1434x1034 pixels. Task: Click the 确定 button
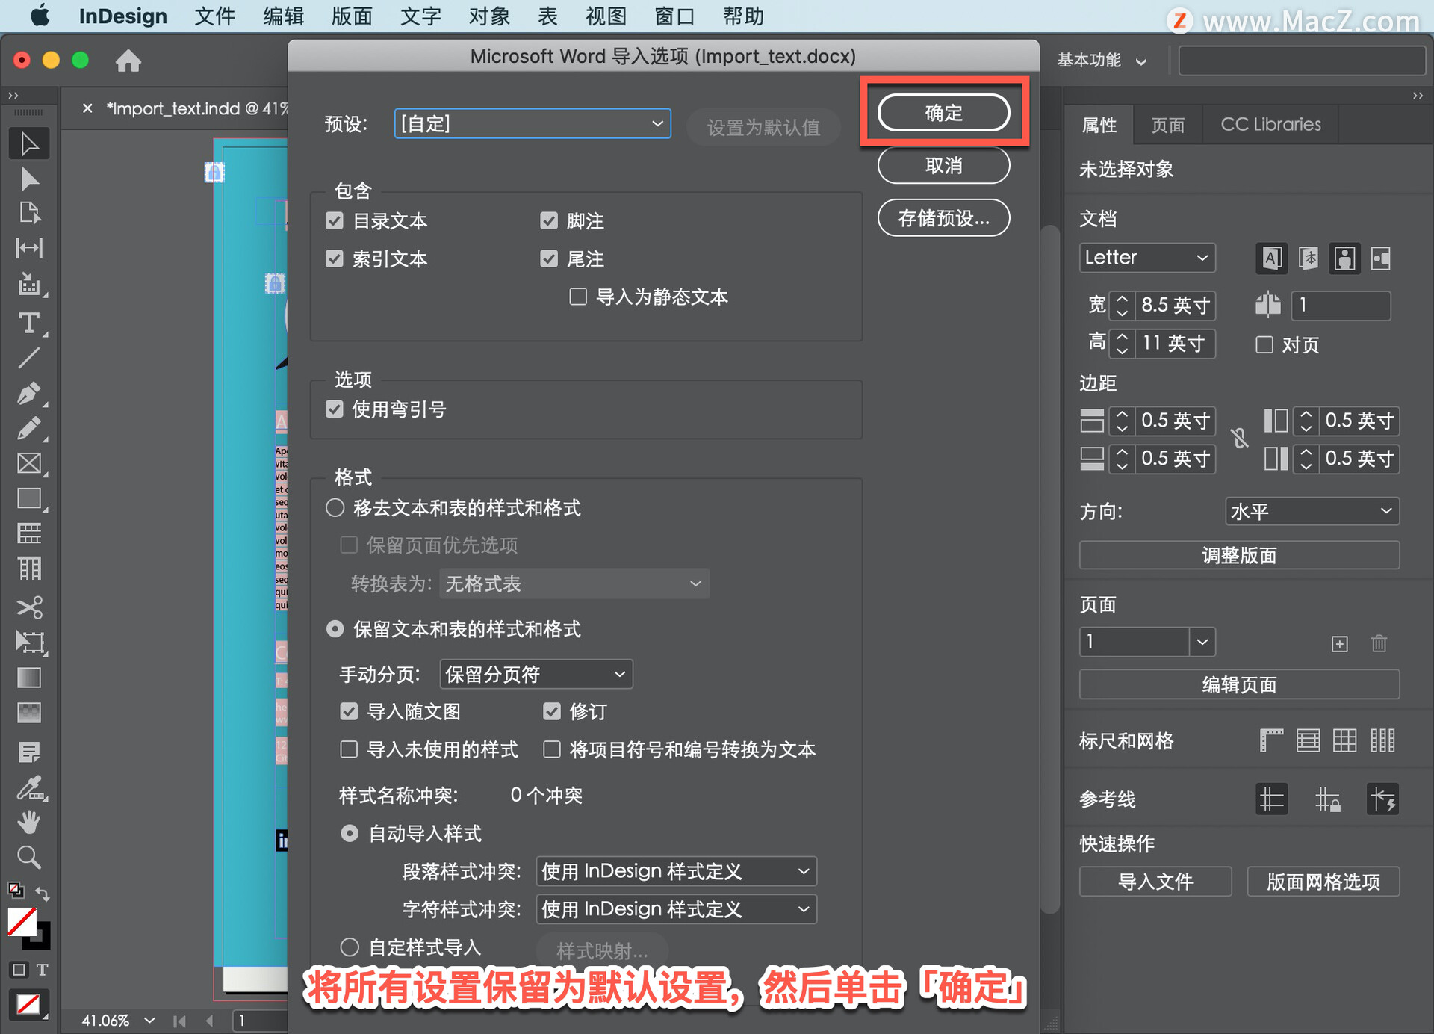(x=943, y=113)
